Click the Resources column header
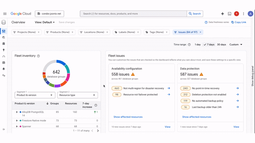Image resolution: width=255 pixels, height=143 pixels. [71, 103]
